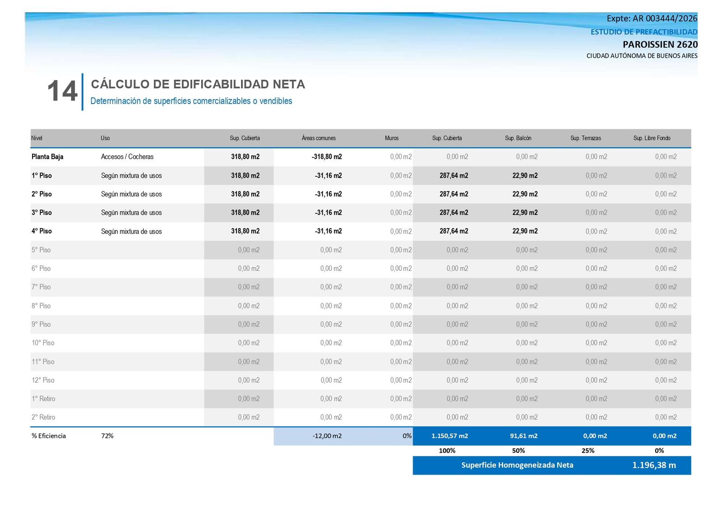Click the 72% efficiency value
Screen dimensions: 722x510
107,436
